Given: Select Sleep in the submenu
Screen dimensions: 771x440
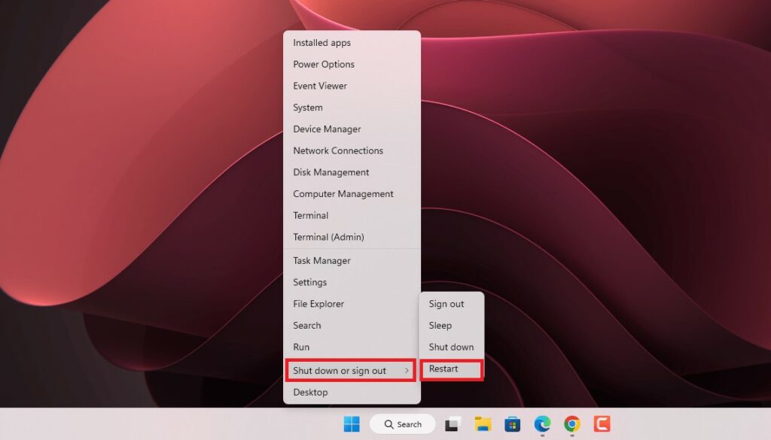Looking at the screenshot, I should (x=452, y=326).
